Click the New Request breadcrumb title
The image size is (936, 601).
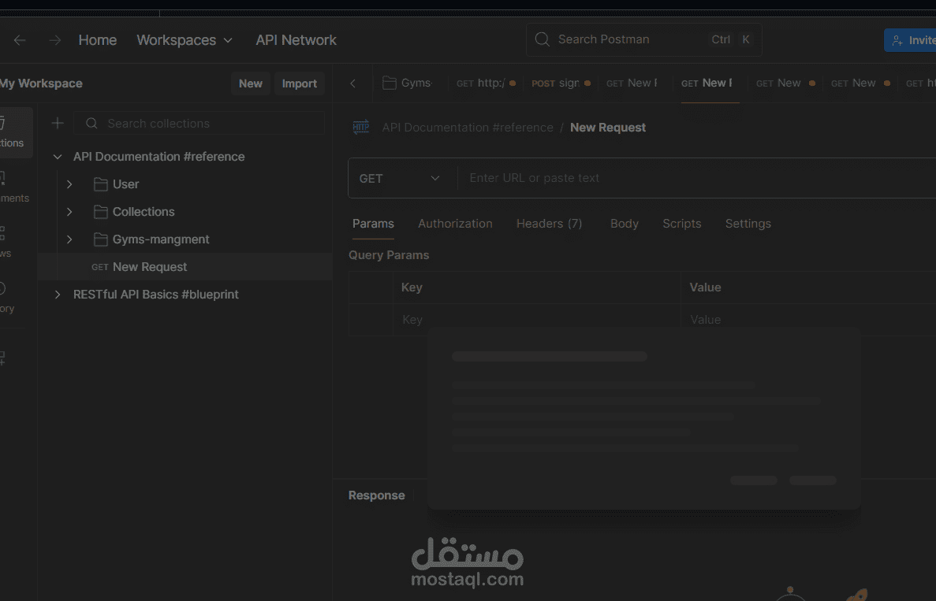pos(608,128)
